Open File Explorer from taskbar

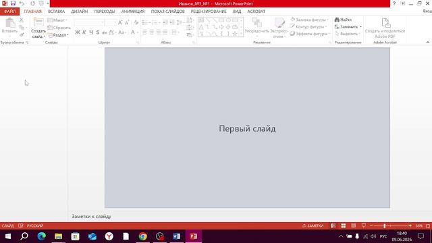pyautogui.click(x=59, y=236)
